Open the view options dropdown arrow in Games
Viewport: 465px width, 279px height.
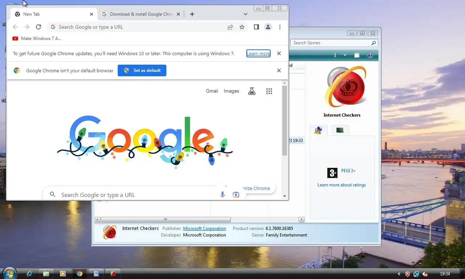(345, 55)
